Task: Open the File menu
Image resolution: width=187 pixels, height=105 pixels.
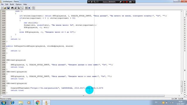Action: point(2,4)
